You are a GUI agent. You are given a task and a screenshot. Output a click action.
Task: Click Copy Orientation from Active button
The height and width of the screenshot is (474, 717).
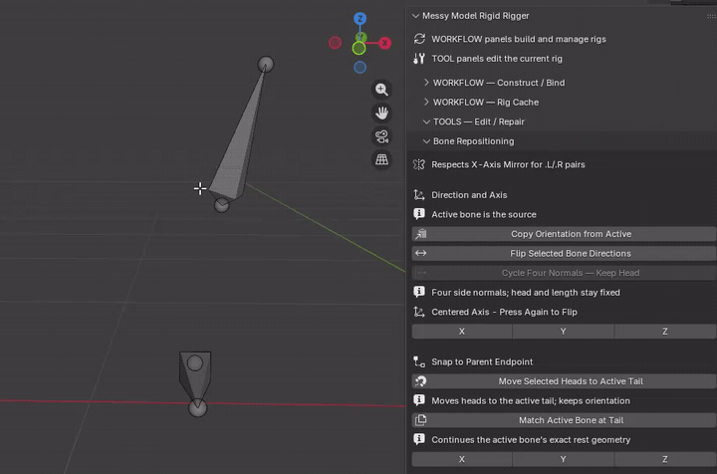tap(564, 234)
